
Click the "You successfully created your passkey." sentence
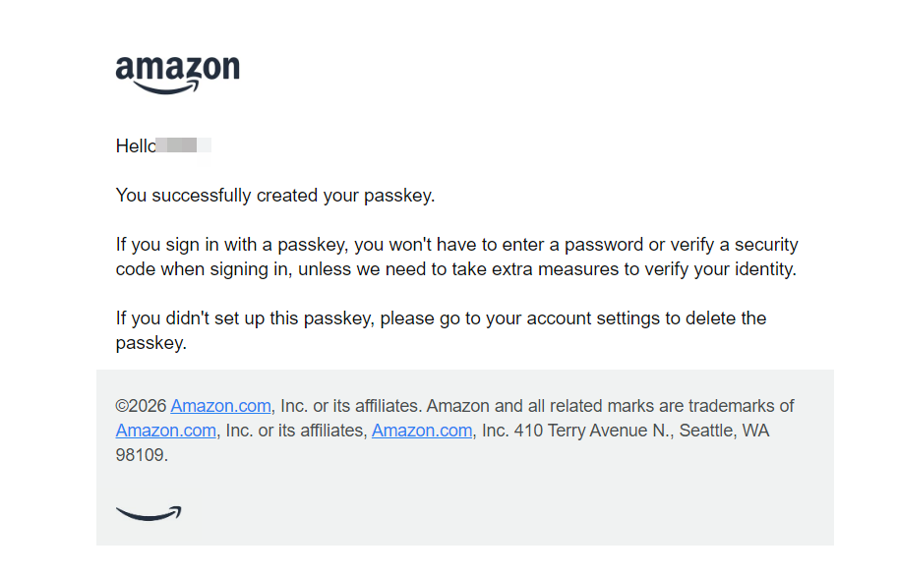(x=275, y=196)
